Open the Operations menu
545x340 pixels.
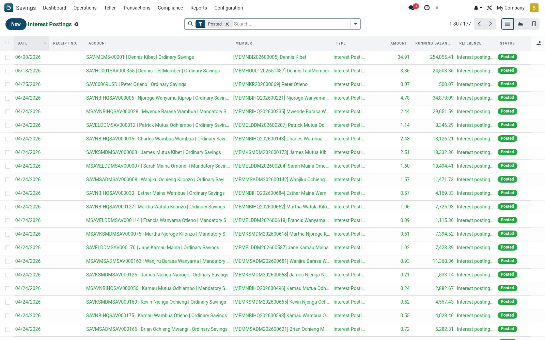(x=85, y=8)
